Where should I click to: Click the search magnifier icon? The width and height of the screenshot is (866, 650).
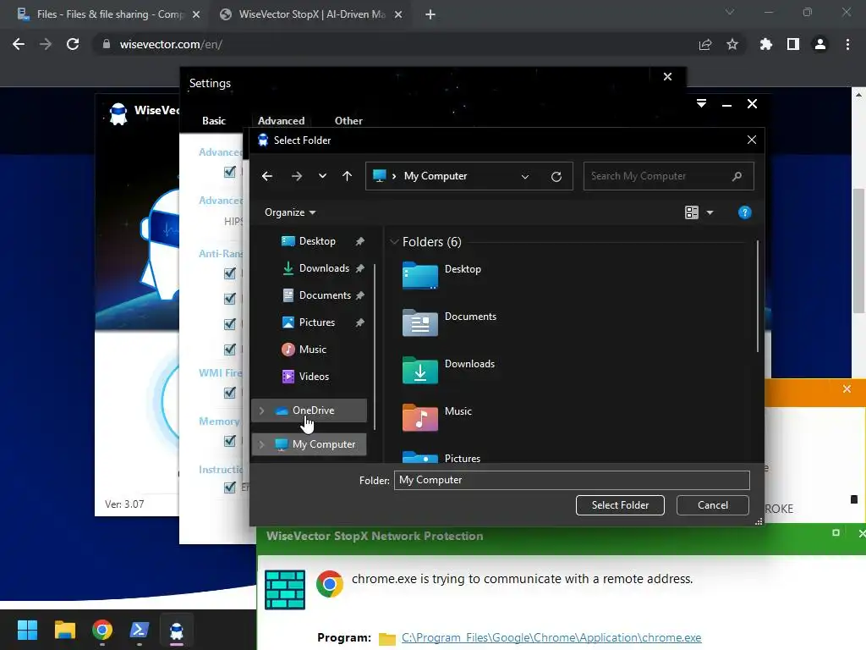[737, 176]
